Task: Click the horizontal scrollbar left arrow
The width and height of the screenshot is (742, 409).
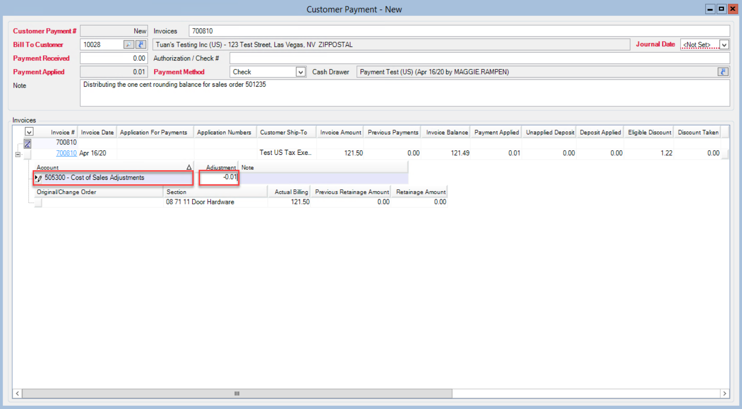Action: click(17, 394)
